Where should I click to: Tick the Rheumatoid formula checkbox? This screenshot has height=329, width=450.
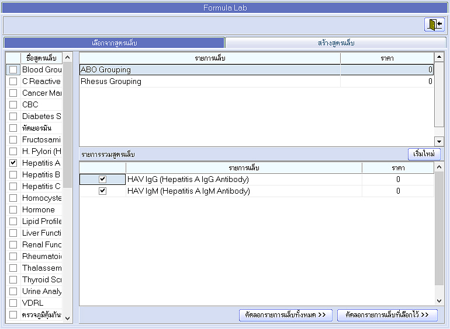(x=13, y=256)
